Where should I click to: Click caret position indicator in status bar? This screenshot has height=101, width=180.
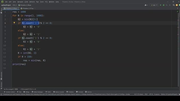(x=139, y=94)
